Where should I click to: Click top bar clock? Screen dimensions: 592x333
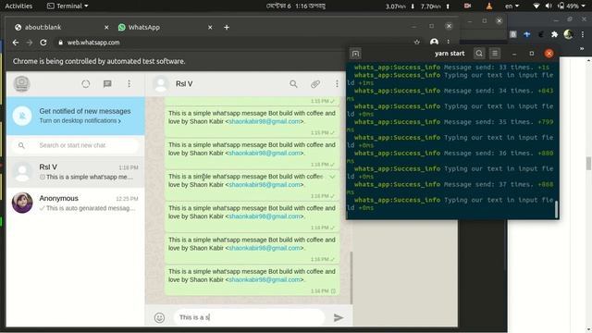coord(296,6)
